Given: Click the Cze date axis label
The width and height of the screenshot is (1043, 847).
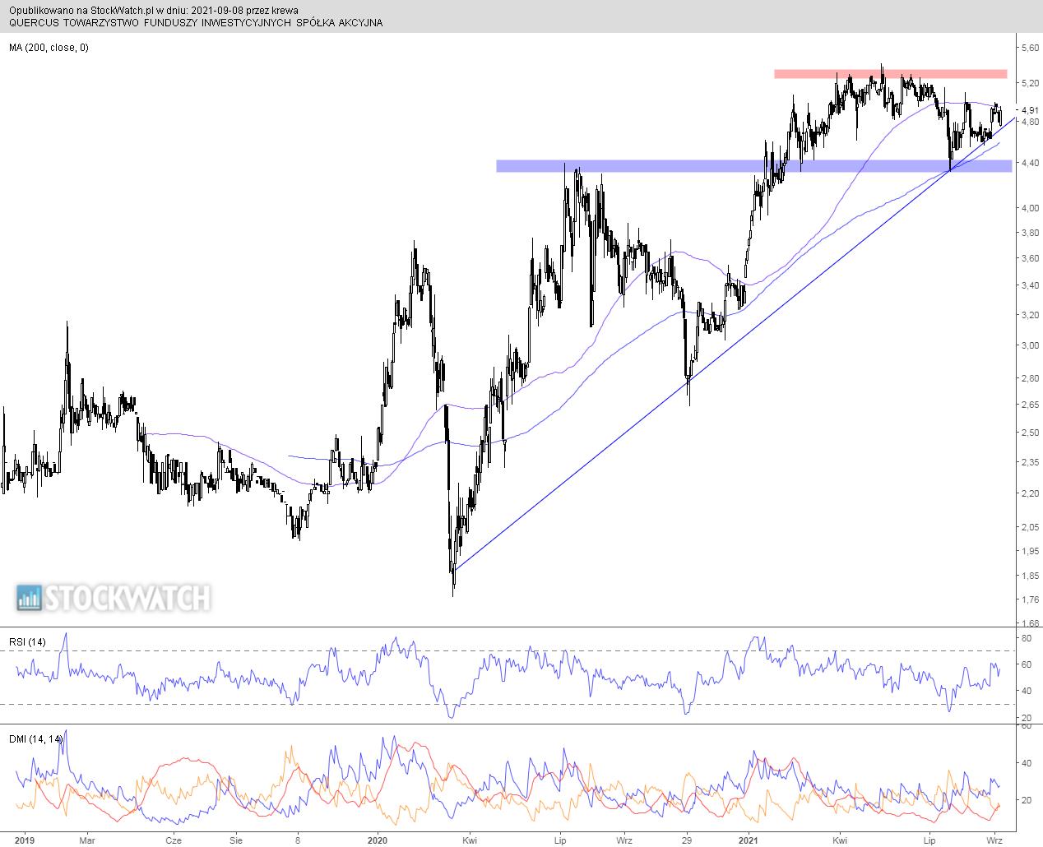Looking at the screenshot, I should [x=173, y=840].
